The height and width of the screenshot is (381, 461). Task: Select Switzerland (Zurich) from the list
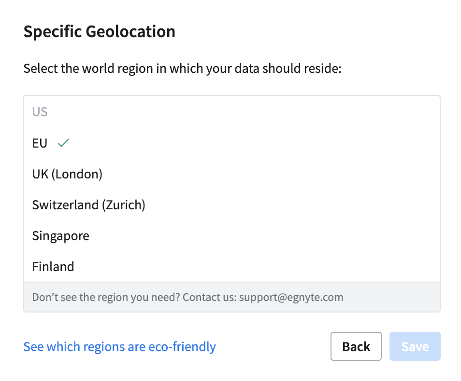[88, 205]
